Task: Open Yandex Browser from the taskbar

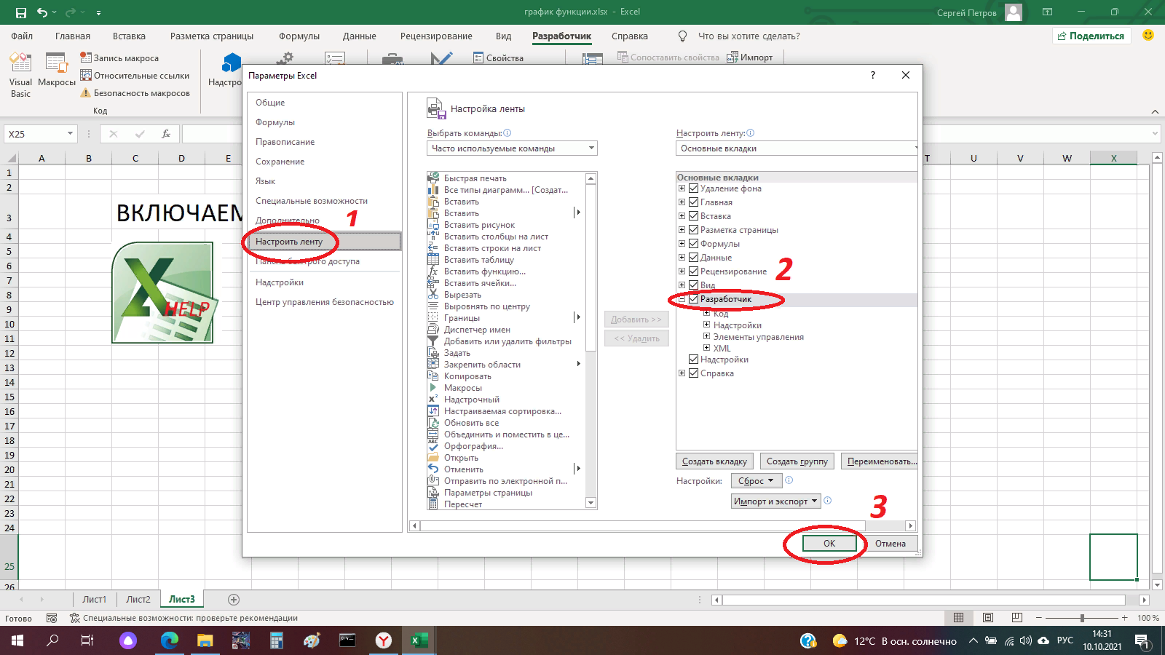Action: pyautogui.click(x=384, y=640)
